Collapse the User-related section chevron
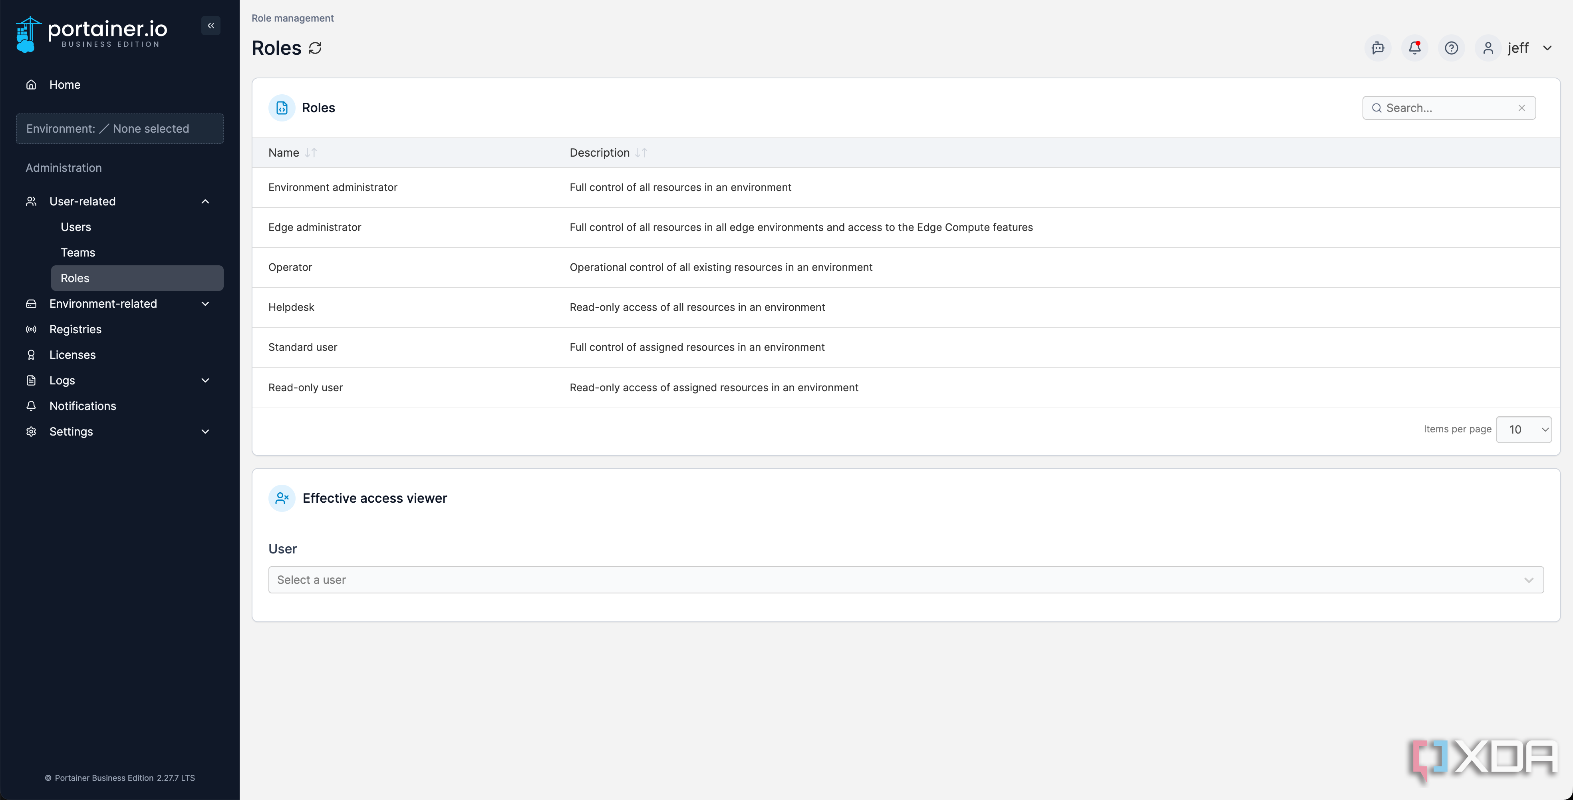1573x800 pixels. click(x=205, y=201)
